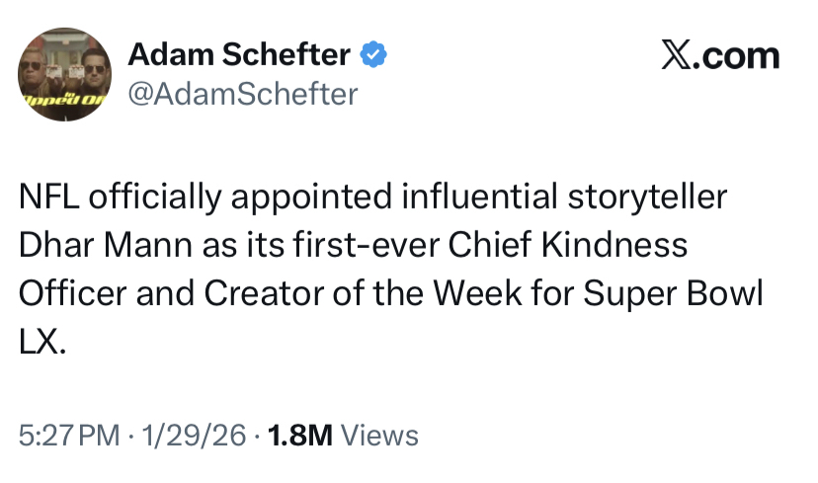
Task: Click the Adam Schefter display name
Action: (x=239, y=54)
